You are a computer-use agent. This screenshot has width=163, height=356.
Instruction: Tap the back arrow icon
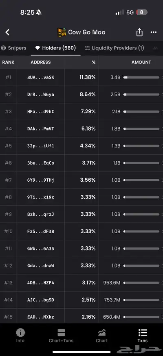click(x=7, y=32)
